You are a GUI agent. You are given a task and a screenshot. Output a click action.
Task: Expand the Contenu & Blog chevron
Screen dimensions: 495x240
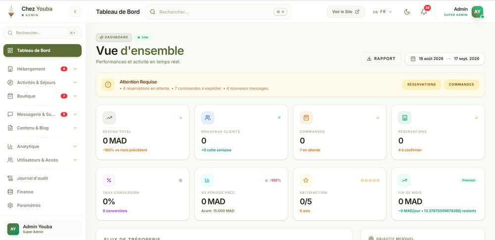point(75,128)
